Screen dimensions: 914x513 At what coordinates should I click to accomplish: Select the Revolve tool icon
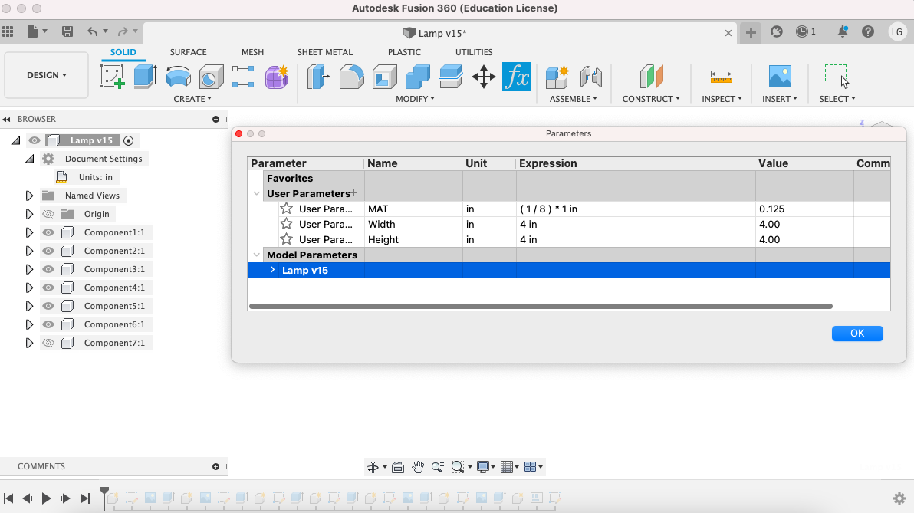click(179, 77)
